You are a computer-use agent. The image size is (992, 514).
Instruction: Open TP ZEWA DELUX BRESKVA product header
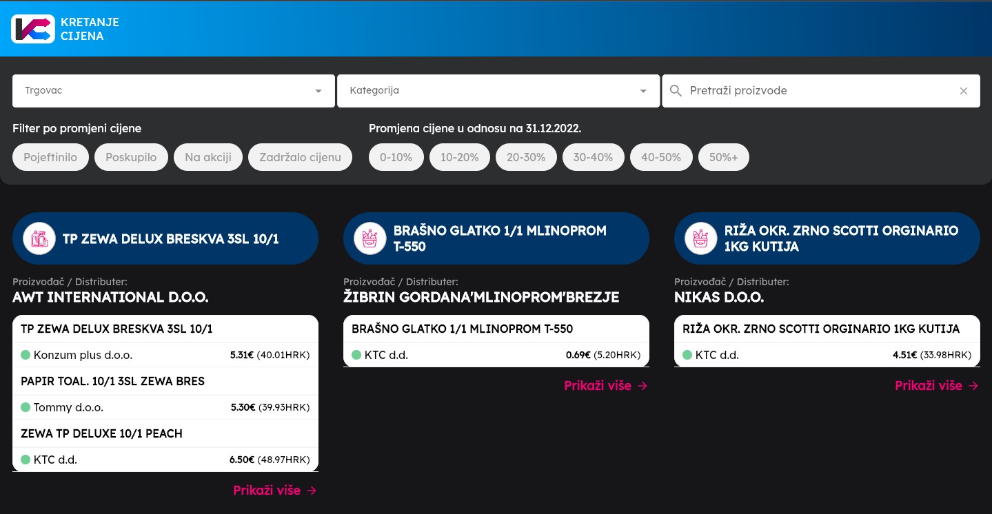(x=165, y=238)
